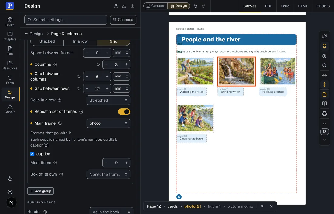Click the page number 12 box
334x214 pixels.
point(324,132)
